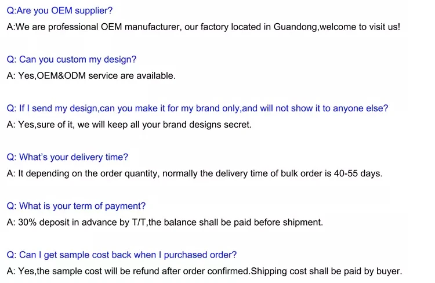Click the answer starting "Yes,the sample cost will be refund"
435x283 pixels.
pyautogui.click(x=204, y=271)
